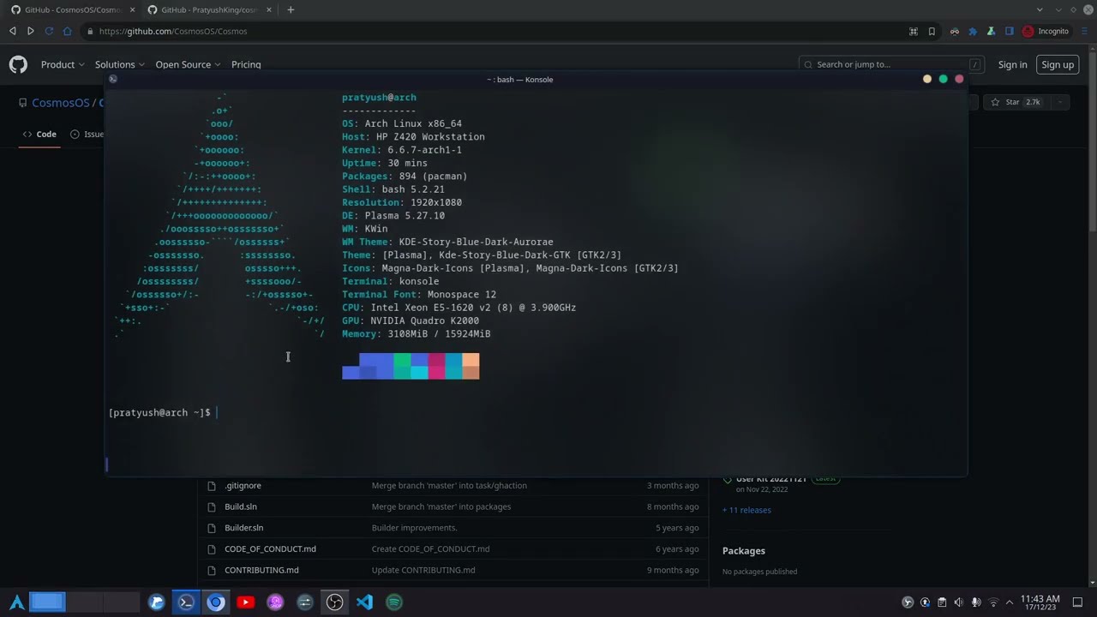Viewport: 1097px width, 617px height.
Task: Close the PratyushKing browser tab
Action: pyautogui.click(x=268, y=9)
